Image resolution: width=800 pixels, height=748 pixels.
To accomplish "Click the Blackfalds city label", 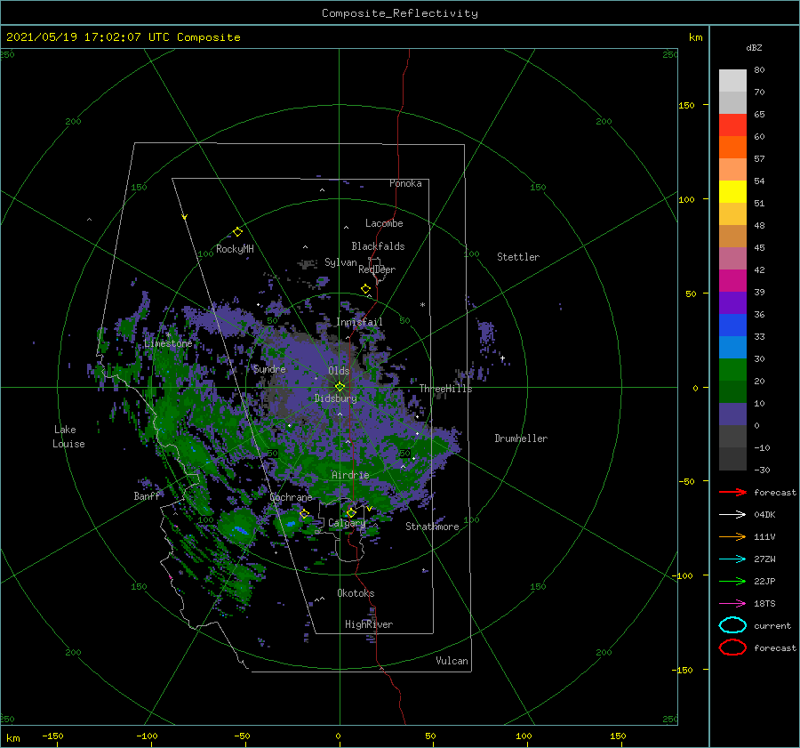I will pyautogui.click(x=378, y=246).
